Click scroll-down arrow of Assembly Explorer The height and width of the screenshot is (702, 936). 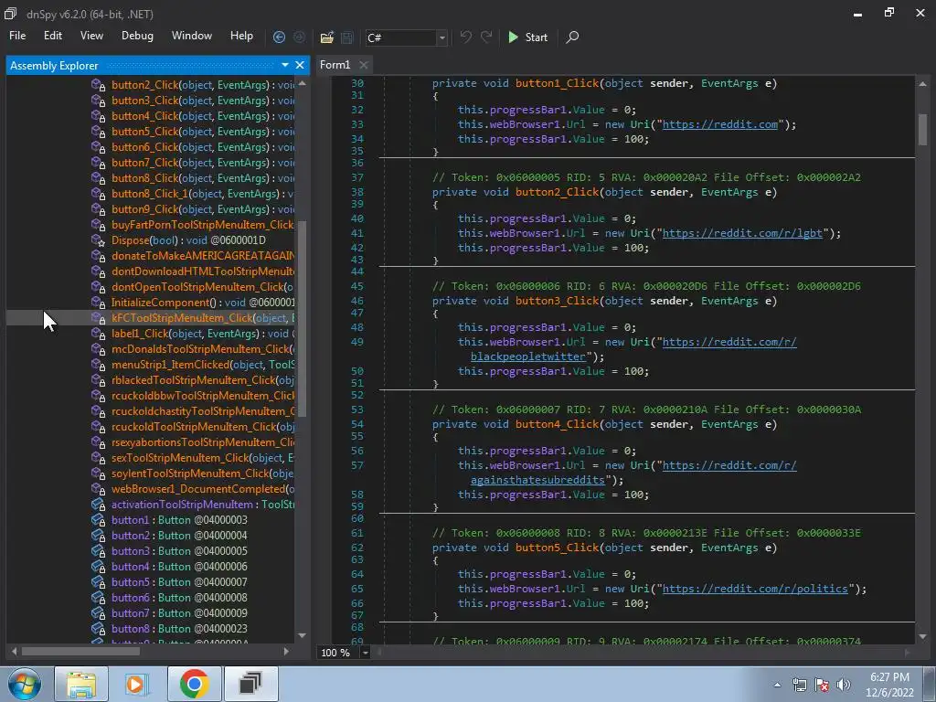pyautogui.click(x=302, y=635)
